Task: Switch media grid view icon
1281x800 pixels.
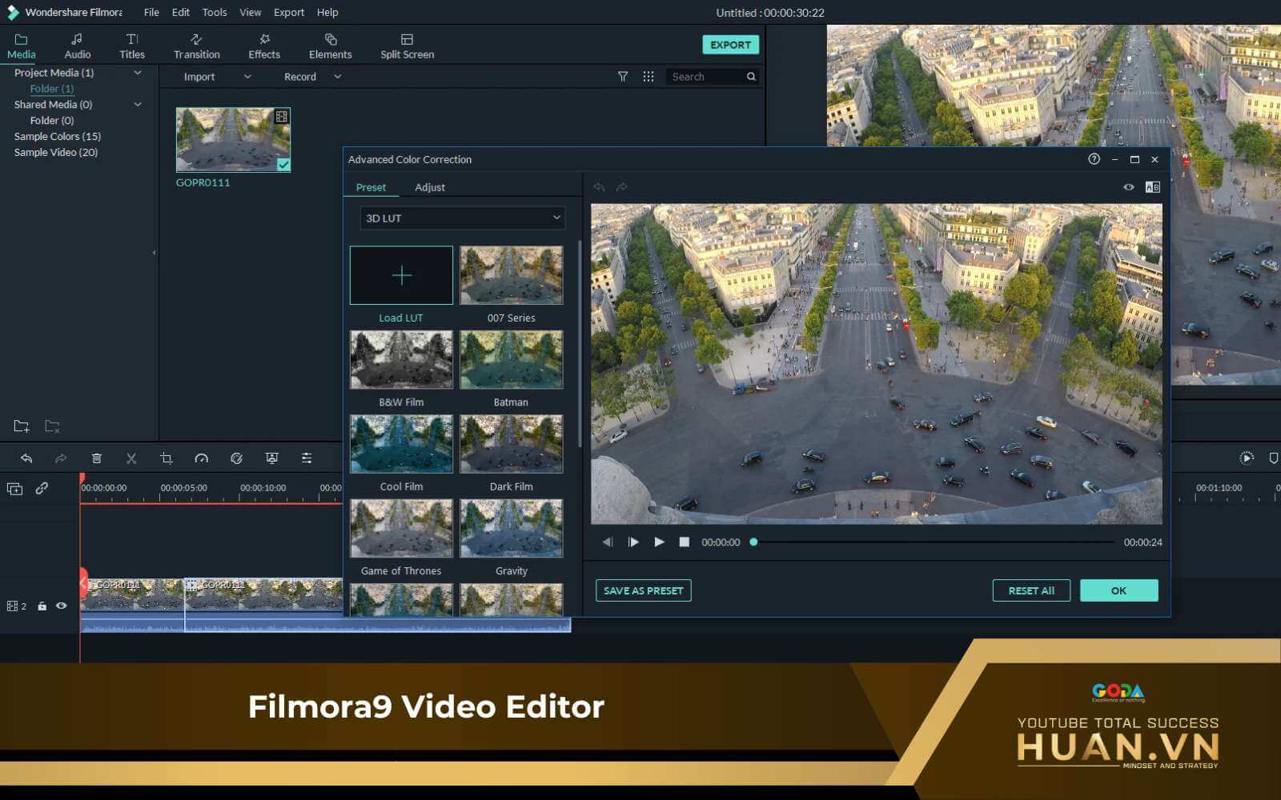Action: point(649,77)
